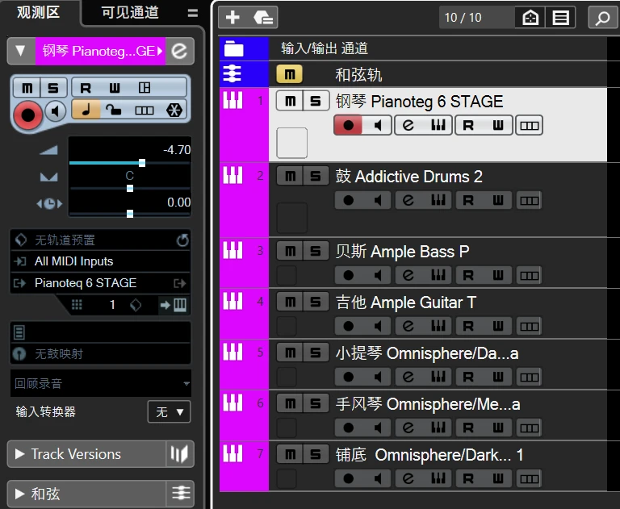Show lanes on the Omnisphere/Dark pad track
Image resolution: width=620 pixels, height=509 pixels.
[529, 478]
